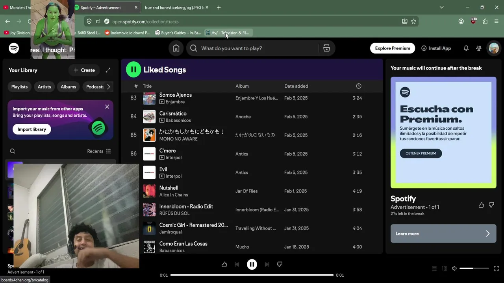
Task: Click the Somos Ajenos album thumbnail
Action: pos(149,98)
